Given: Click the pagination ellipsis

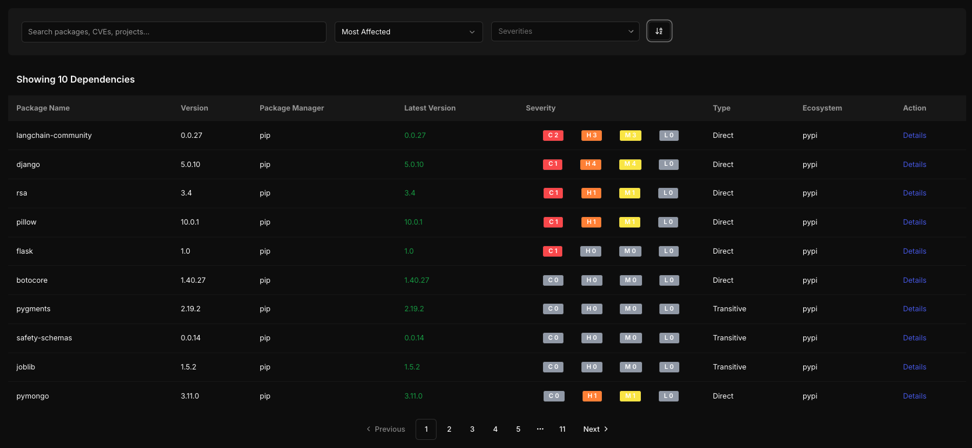Looking at the screenshot, I should pos(540,429).
